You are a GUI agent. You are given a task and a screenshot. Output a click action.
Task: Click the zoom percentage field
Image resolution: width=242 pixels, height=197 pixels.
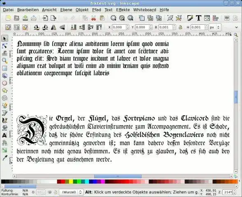227,192
